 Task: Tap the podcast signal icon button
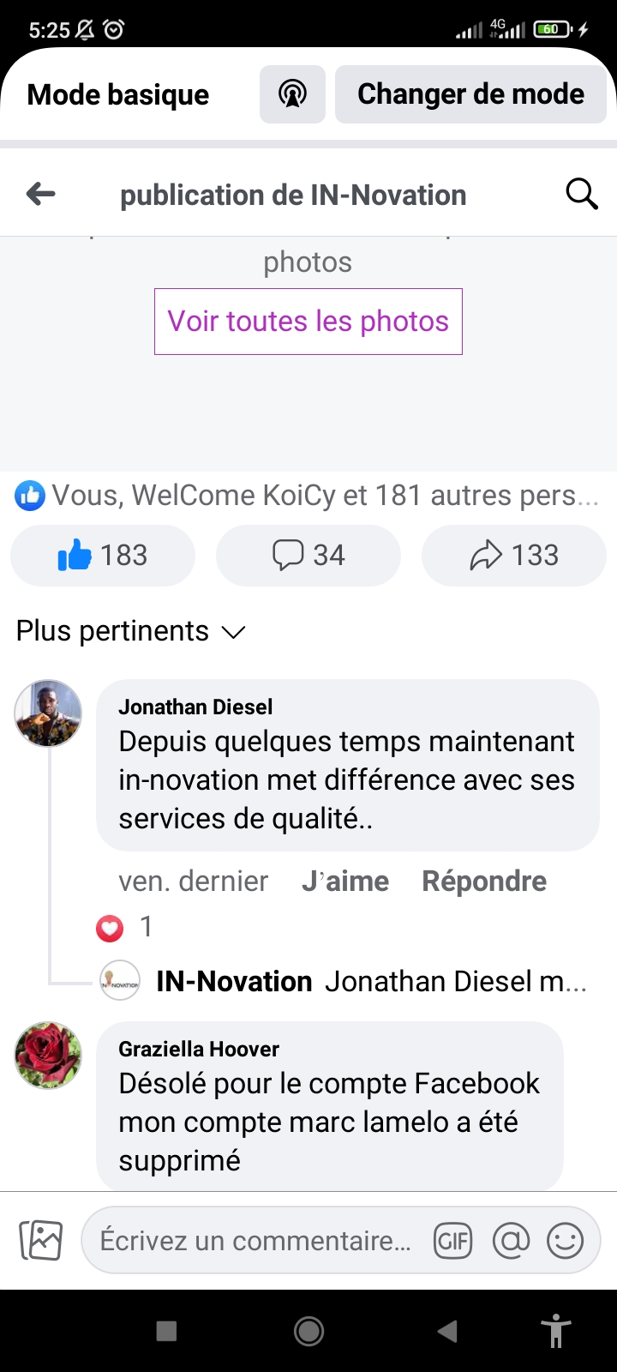[x=292, y=94]
